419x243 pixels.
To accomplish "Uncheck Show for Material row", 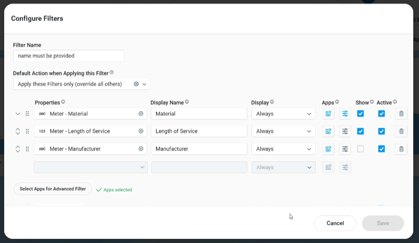I will point(361,114).
